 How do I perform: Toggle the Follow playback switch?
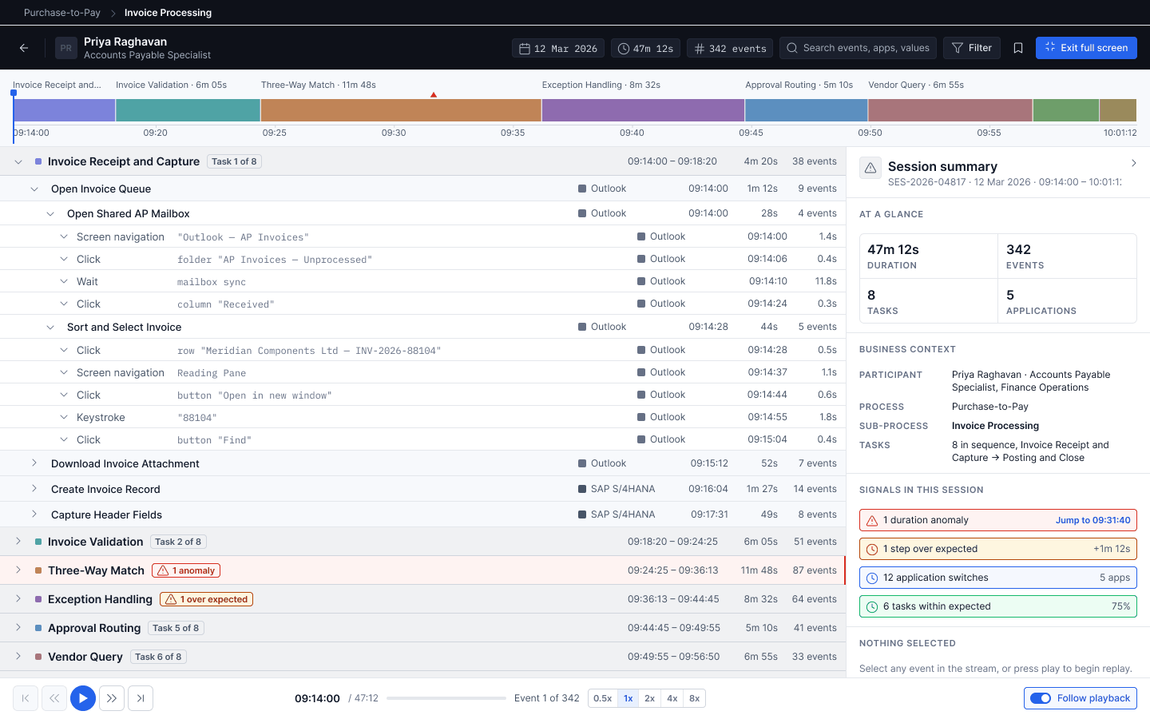pos(1041,698)
